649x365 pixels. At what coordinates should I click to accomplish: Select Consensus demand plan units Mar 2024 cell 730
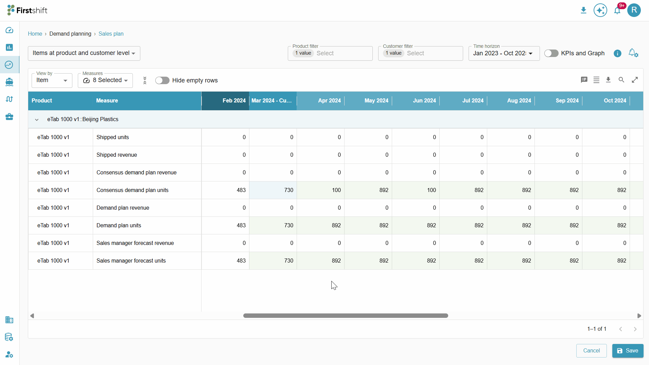(273, 190)
